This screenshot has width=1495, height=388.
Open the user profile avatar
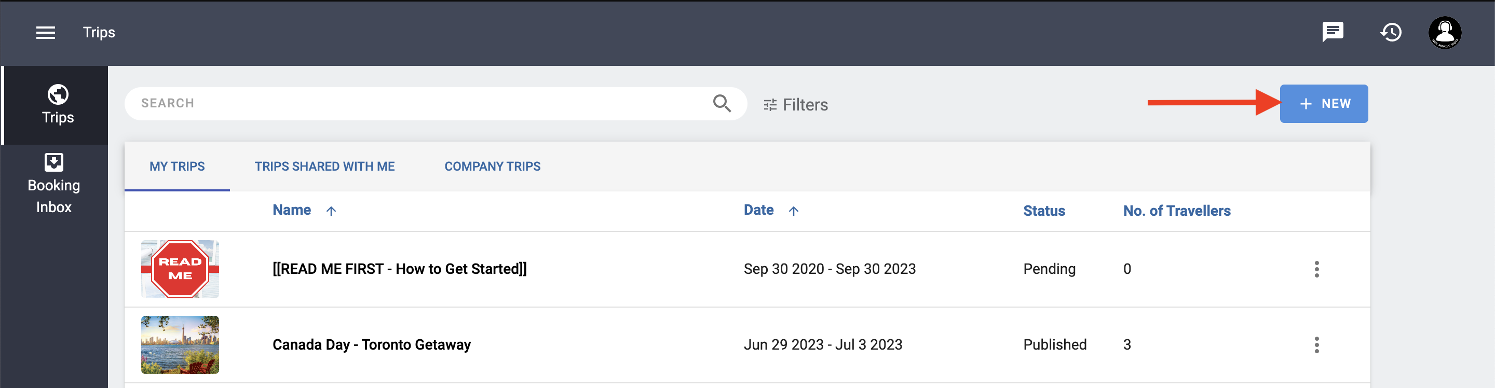point(1445,33)
